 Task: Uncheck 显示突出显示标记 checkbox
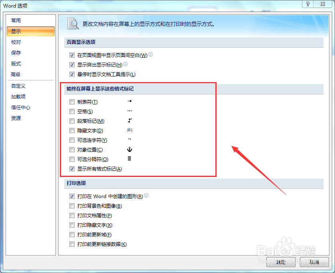(72, 65)
